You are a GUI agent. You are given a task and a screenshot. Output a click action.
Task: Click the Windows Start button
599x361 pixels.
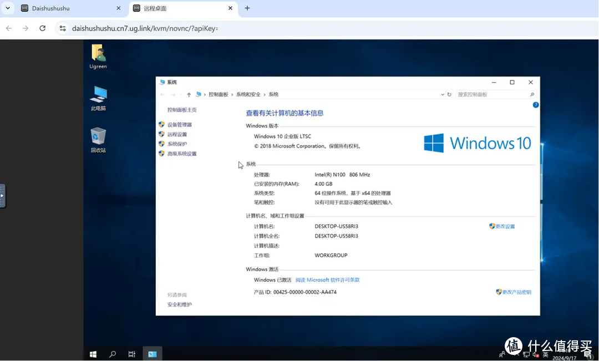pos(93,353)
